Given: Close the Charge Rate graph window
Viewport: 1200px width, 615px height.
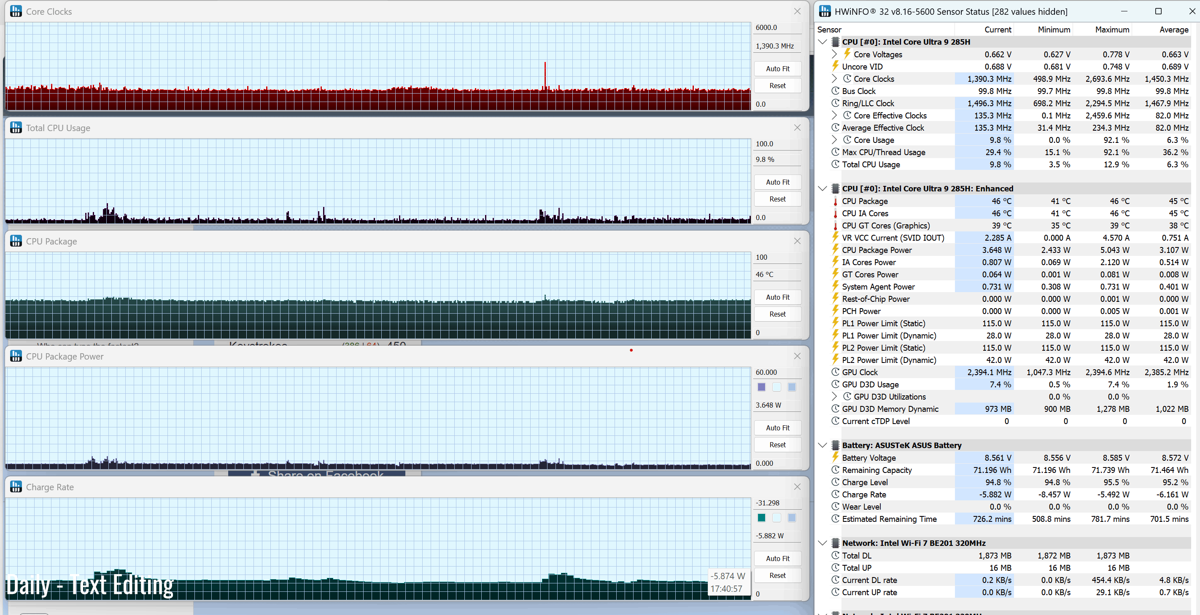Looking at the screenshot, I should 798,487.
